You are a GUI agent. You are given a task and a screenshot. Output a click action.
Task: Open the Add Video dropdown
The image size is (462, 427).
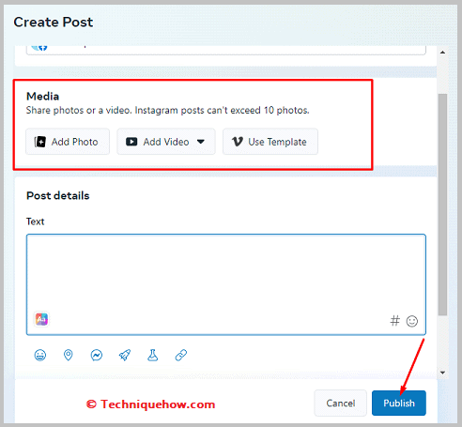166,142
